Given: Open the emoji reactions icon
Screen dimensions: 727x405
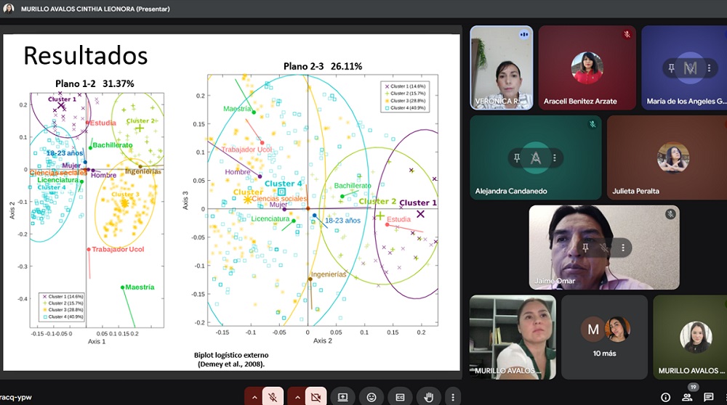Looking at the screenshot, I should 371,397.
